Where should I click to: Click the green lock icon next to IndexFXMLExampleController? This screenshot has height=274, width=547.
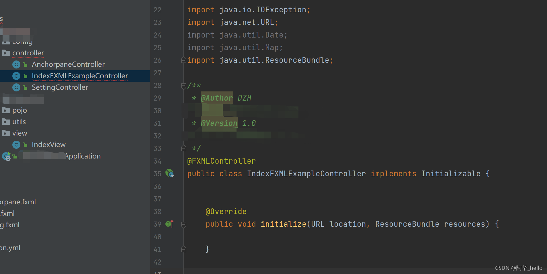25,76
